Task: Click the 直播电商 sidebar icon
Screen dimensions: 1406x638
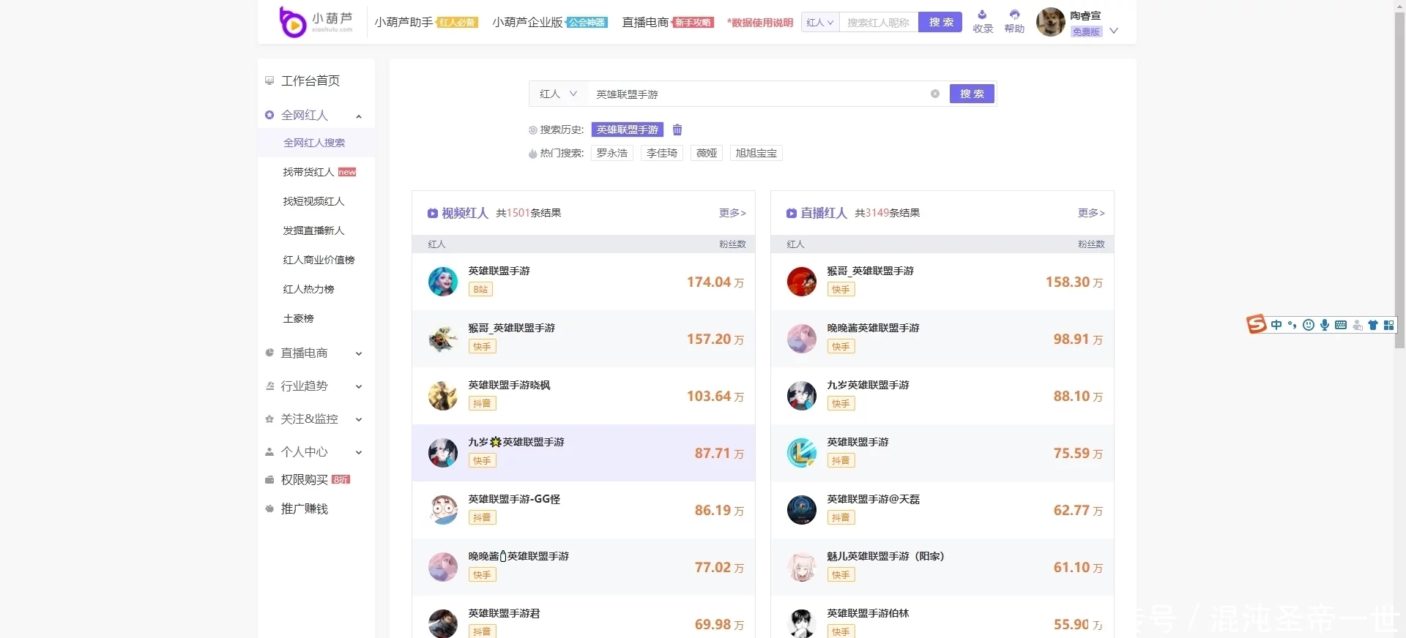Action: click(x=269, y=353)
